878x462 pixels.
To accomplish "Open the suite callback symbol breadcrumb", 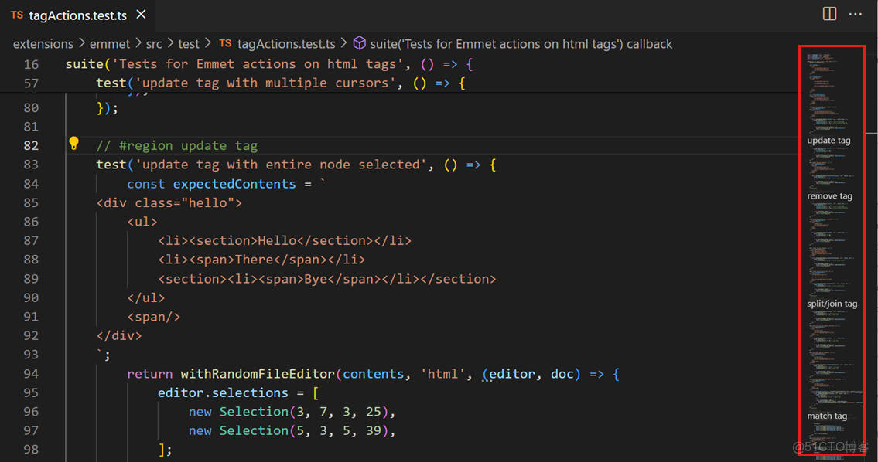I will coord(521,44).
